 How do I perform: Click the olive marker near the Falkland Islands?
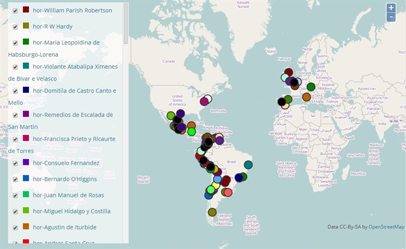[x=212, y=212]
